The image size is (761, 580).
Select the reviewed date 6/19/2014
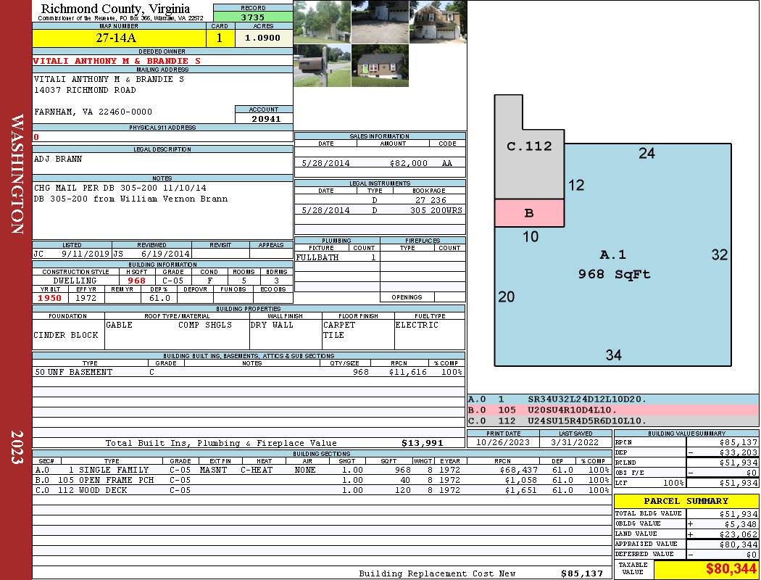[165, 253]
